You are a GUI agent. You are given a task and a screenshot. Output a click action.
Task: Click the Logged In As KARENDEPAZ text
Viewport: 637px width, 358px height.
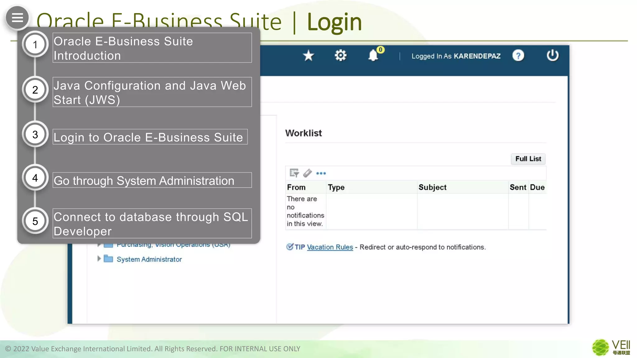pos(456,56)
